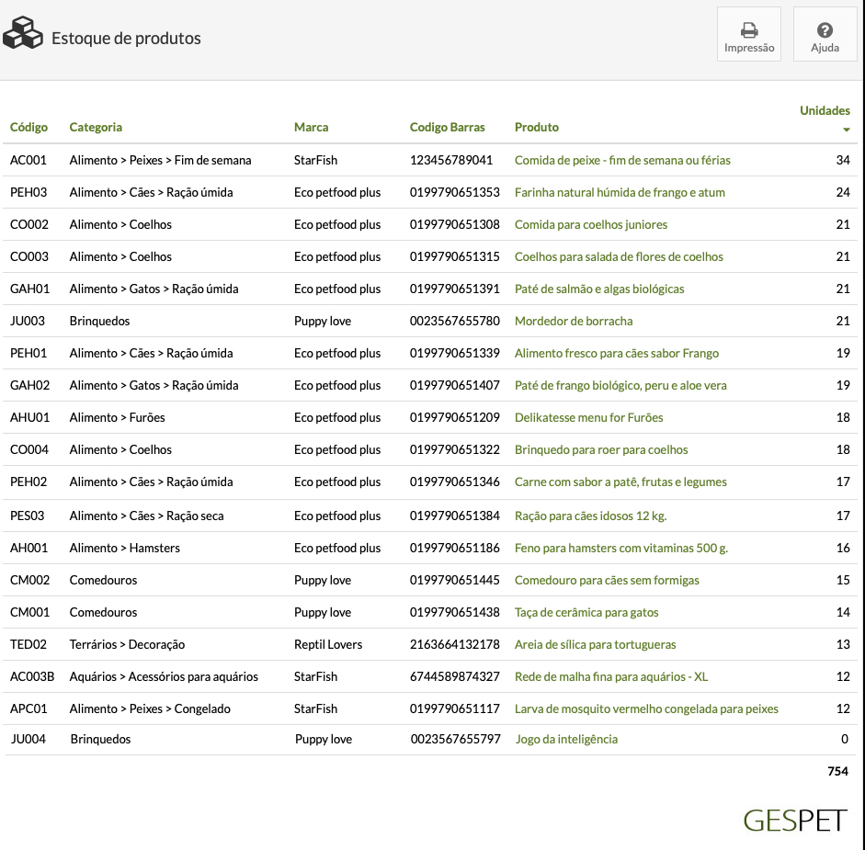The height and width of the screenshot is (850, 865).
Task: Open product Farinha natural húmida de frango e atum
Action: point(620,192)
